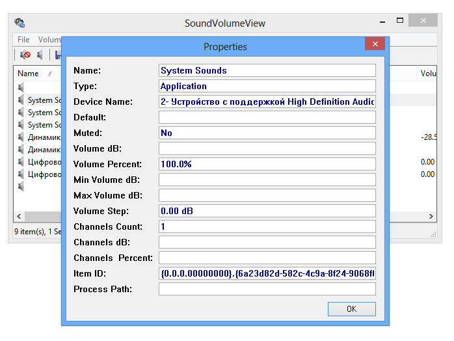Click the Muted field showing No
The image size is (454, 341).
tap(267, 133)
